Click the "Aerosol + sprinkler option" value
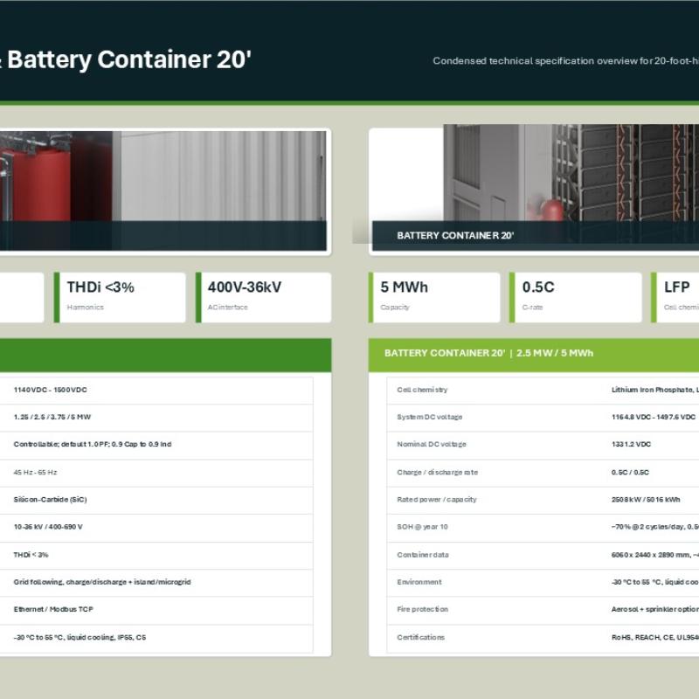Viewport: 699px width, 699px height. (x=654, y=609)
